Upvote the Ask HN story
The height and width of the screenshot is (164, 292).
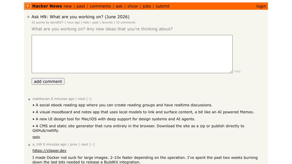pos(28,16)
